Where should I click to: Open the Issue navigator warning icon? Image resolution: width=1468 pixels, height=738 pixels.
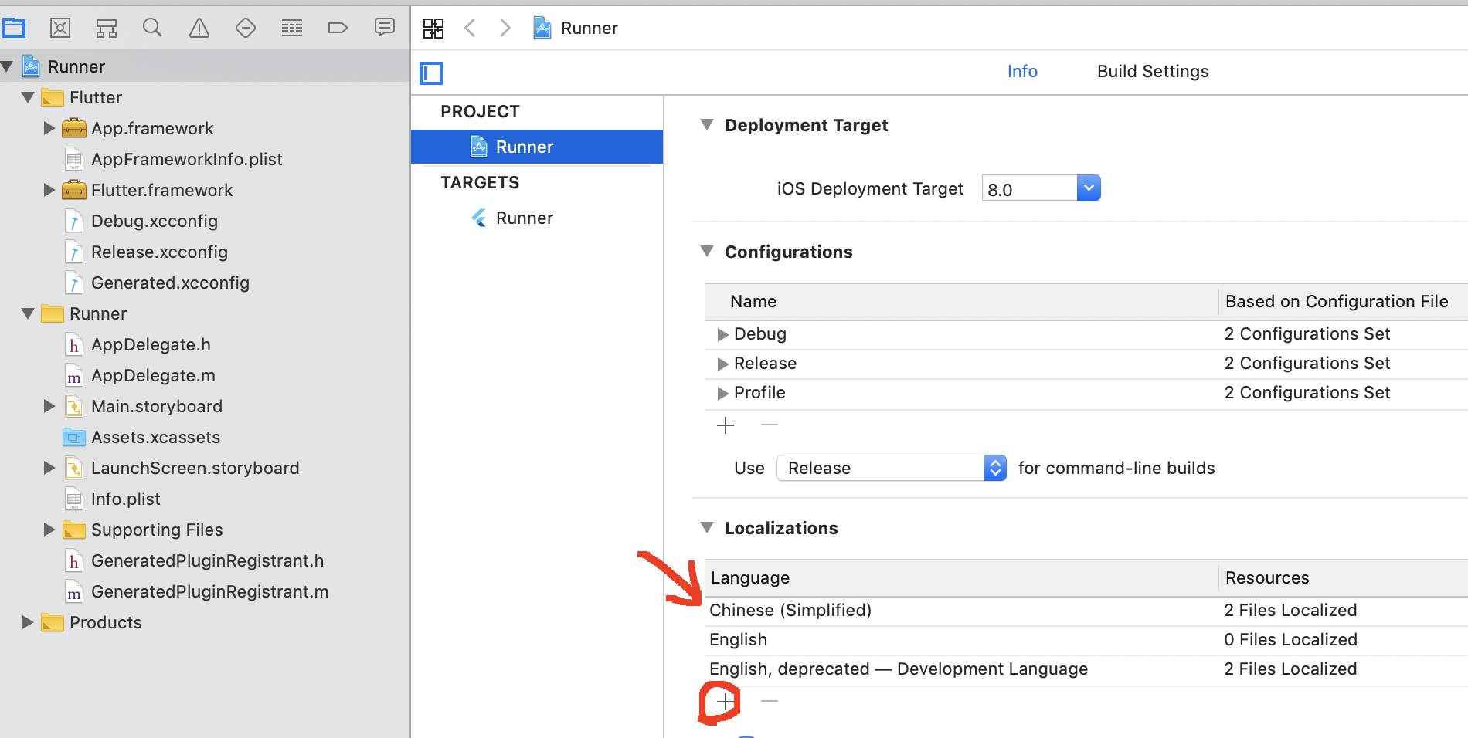coord(199,29)
